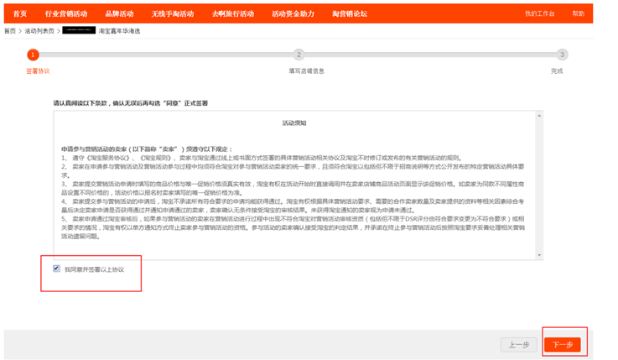Image resolution: width=618 pixels, height=360 pixels.
Task: Select step 3 circle 完成
Action: click(562, 55)
